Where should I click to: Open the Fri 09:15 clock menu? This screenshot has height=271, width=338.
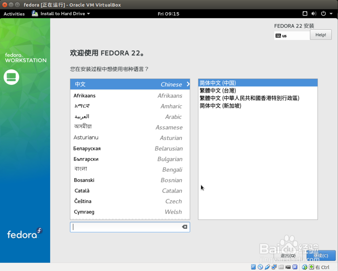(168, 14)
